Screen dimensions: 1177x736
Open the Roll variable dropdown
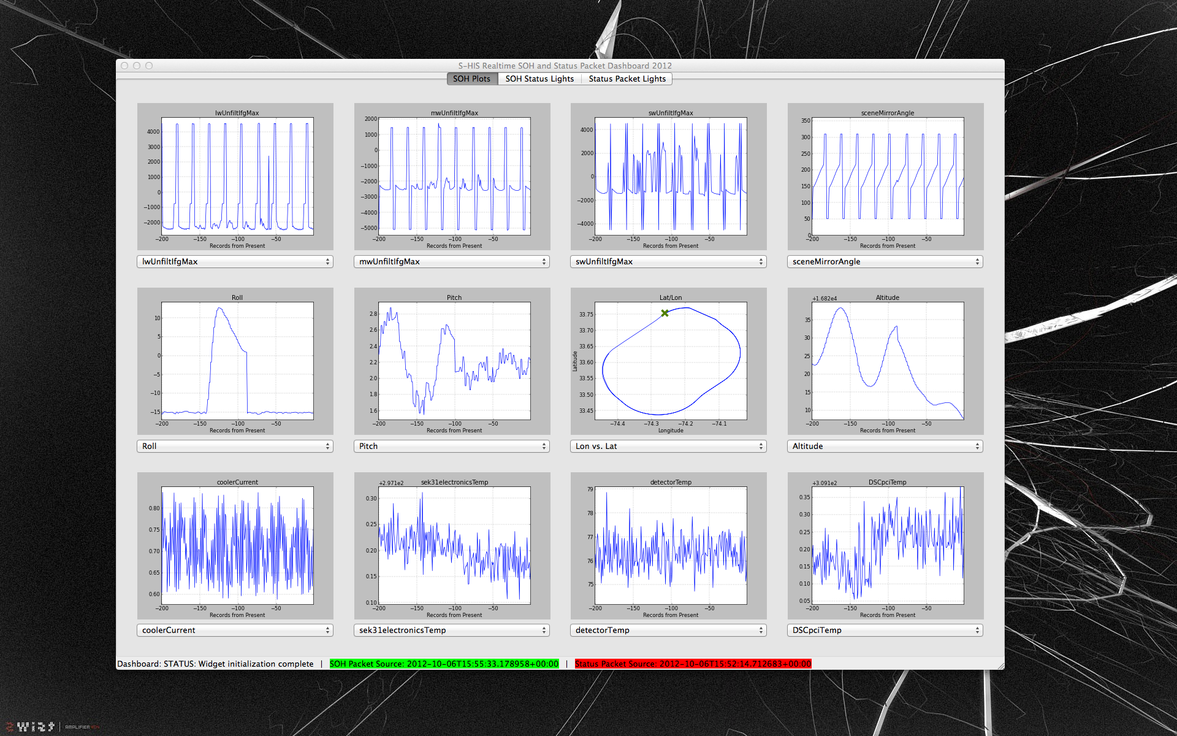pos(235,447)
